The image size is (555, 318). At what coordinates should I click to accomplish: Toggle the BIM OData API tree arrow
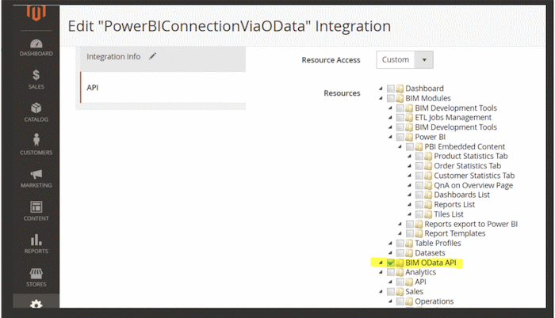(x=381, y=263)
